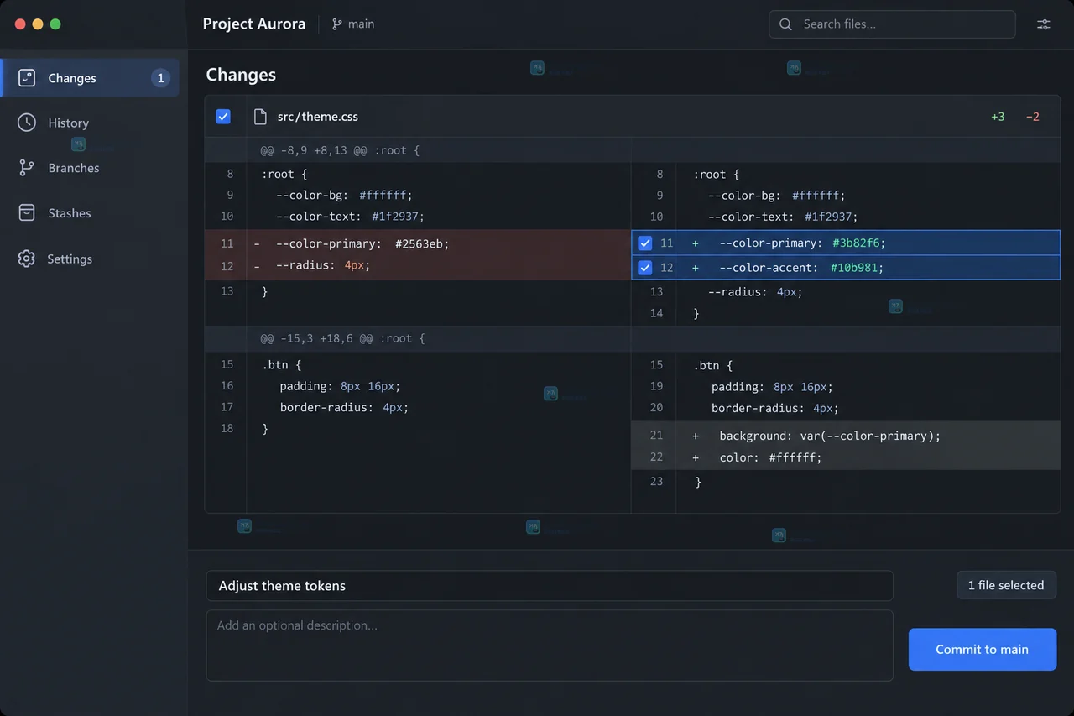This screenshot has height=716, width=1074.
Task: Open the main branch selector
Action: (x=353, y=24)
